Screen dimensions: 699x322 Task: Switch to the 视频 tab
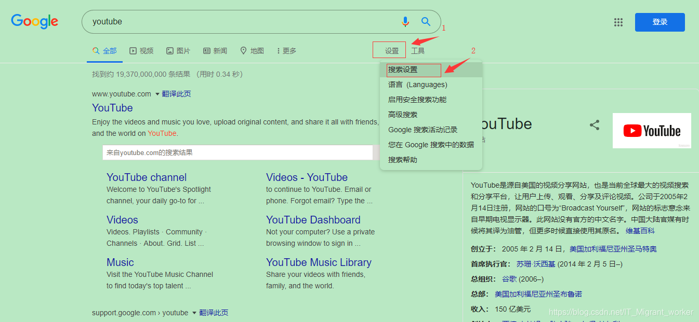click(x=141, y=51)
